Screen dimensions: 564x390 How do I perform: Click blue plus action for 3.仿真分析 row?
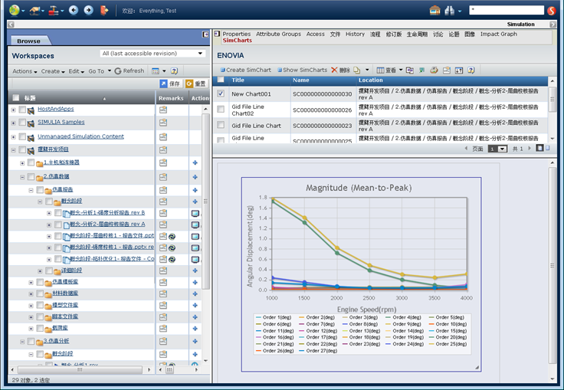195,341
